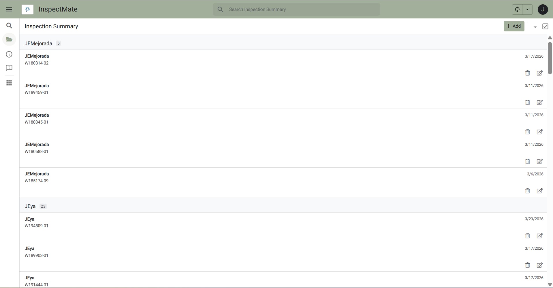Open the W185174-09 inspection entry

283,182
